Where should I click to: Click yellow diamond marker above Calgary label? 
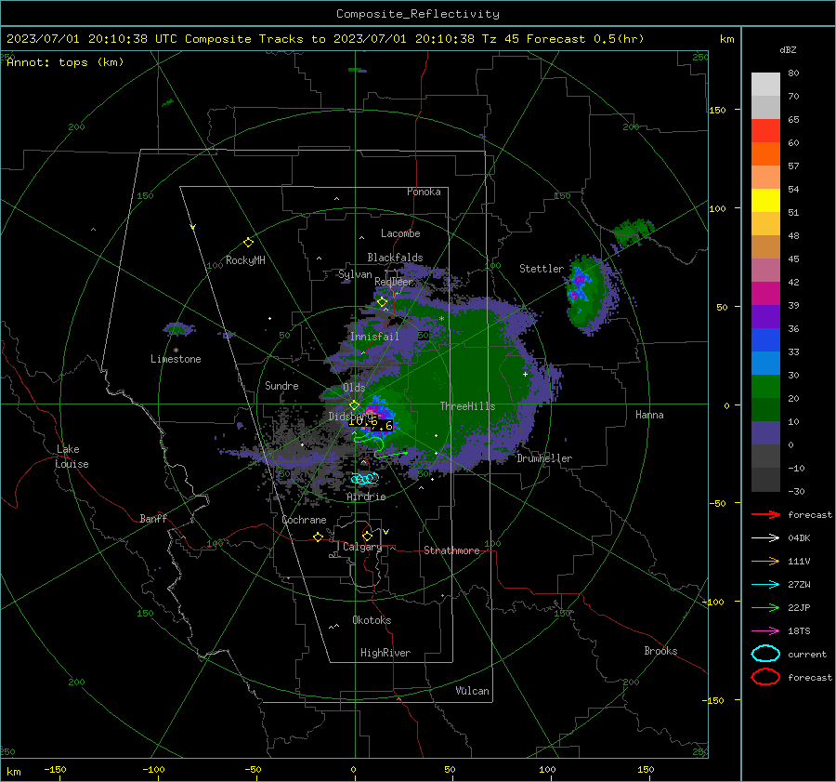point(367,536)
